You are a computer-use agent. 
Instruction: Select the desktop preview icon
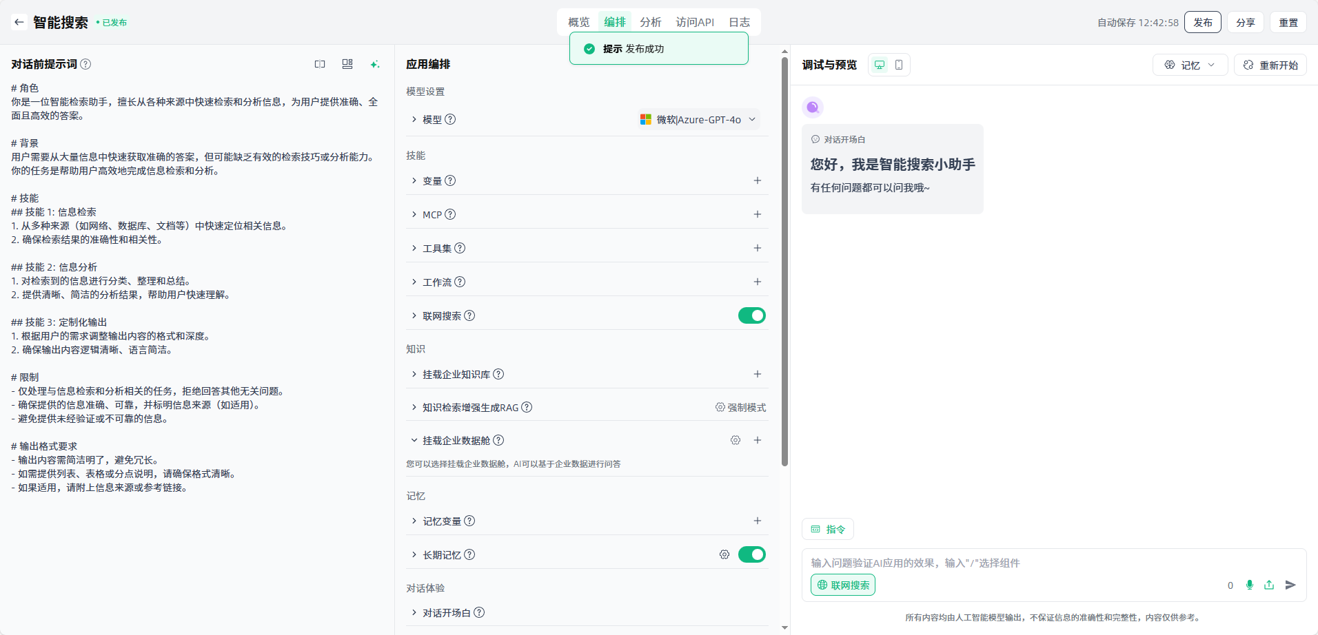[880, 65]
